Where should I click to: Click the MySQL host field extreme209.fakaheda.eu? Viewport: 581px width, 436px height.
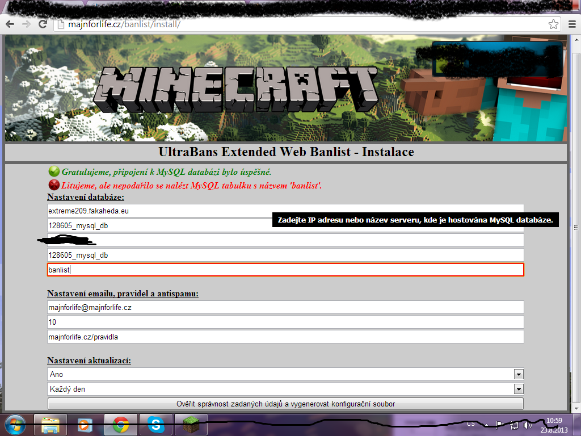tap(285, 211)
